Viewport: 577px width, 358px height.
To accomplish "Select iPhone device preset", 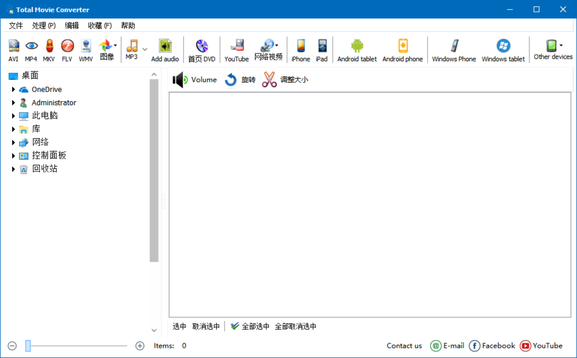I will click(x=301, y=50).
